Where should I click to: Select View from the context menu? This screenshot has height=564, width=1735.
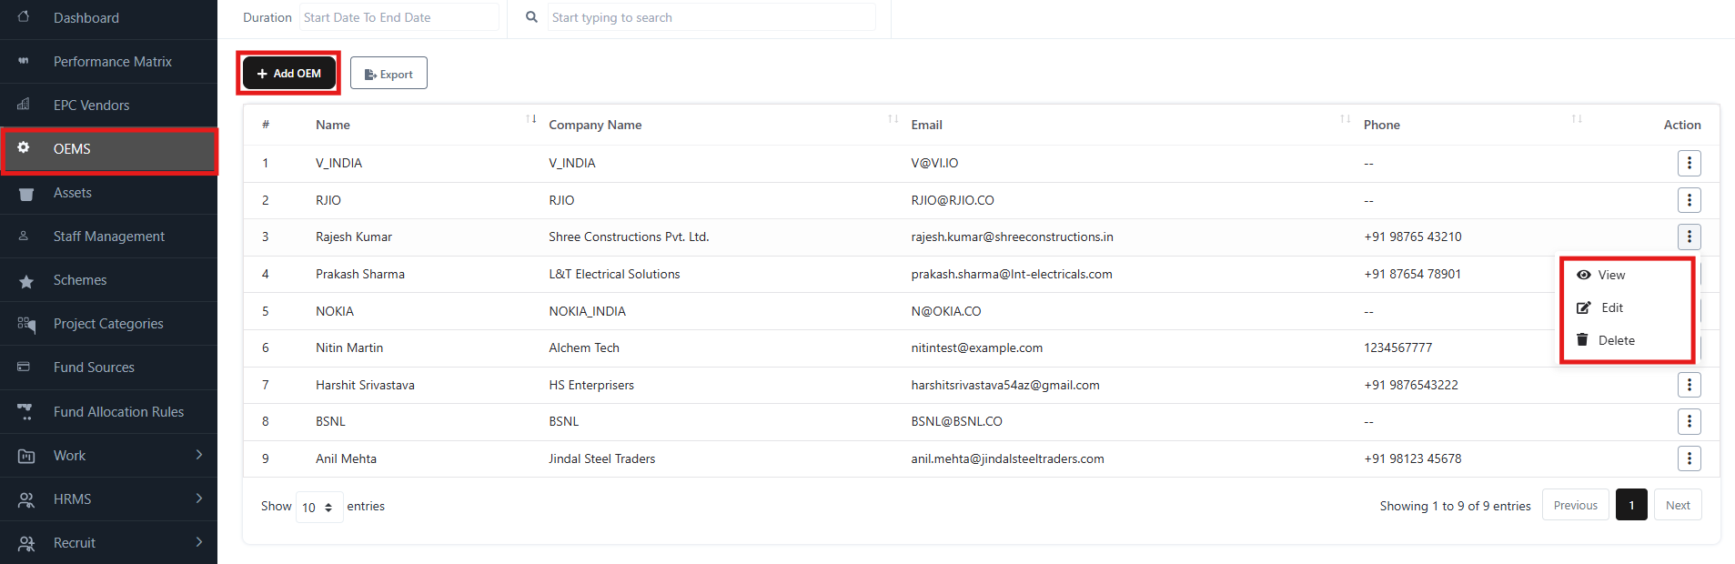pyautogui.click(x=1610, y=275)
